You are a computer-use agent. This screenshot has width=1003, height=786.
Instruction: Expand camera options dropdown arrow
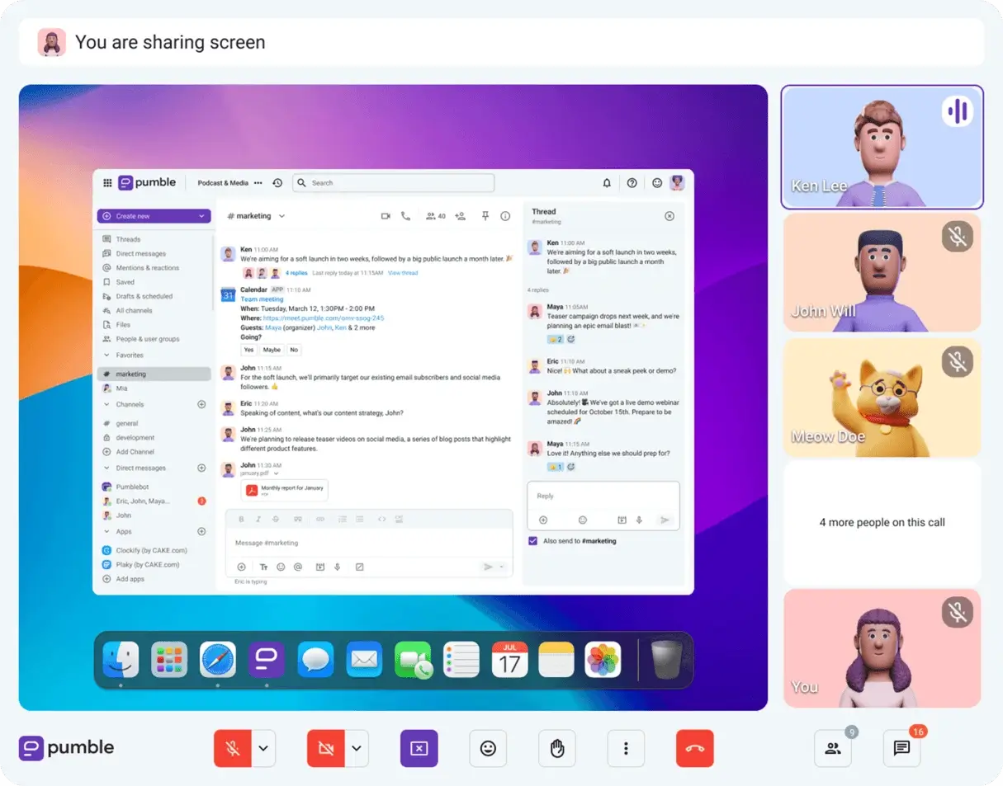[357, 749]
